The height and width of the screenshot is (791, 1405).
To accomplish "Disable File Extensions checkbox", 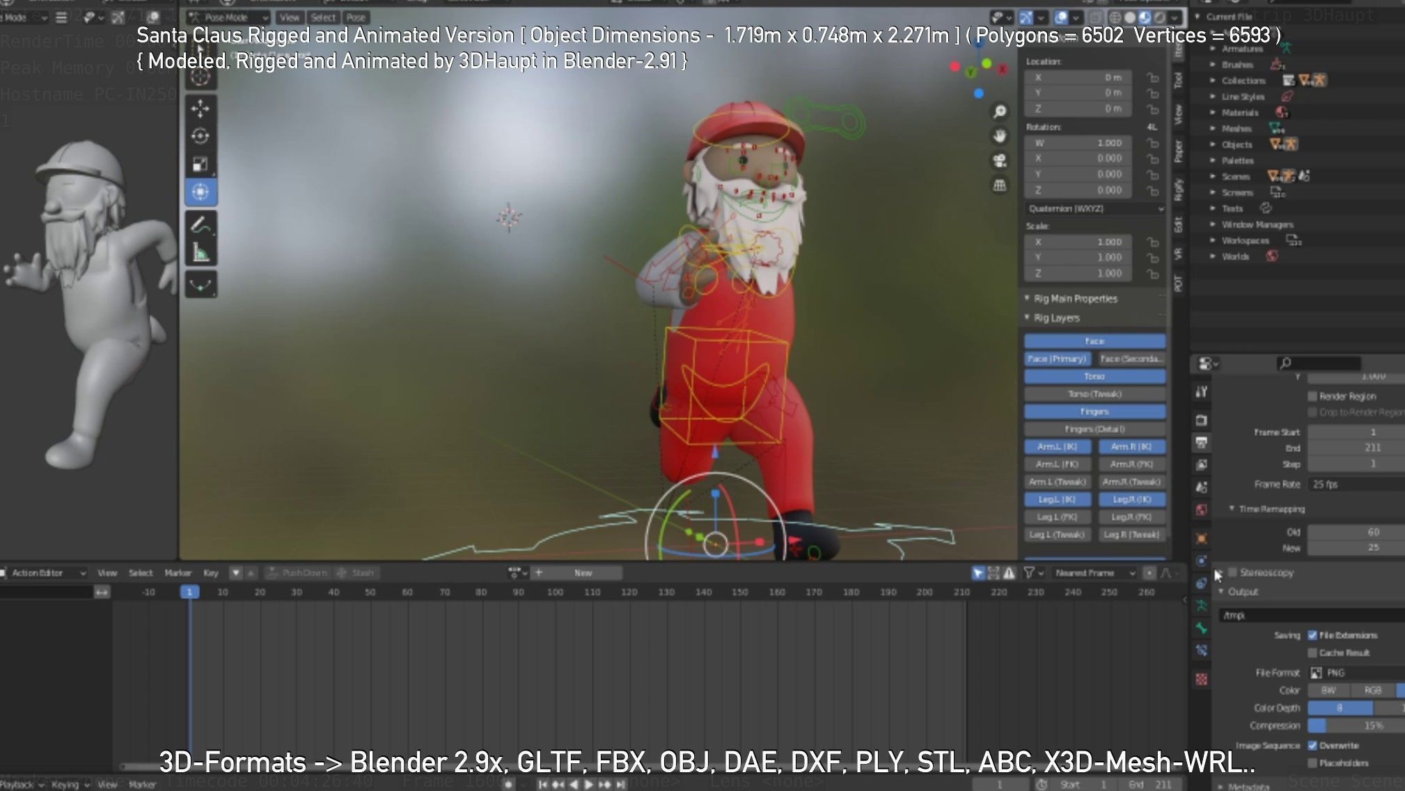I will click(1312, 635).
